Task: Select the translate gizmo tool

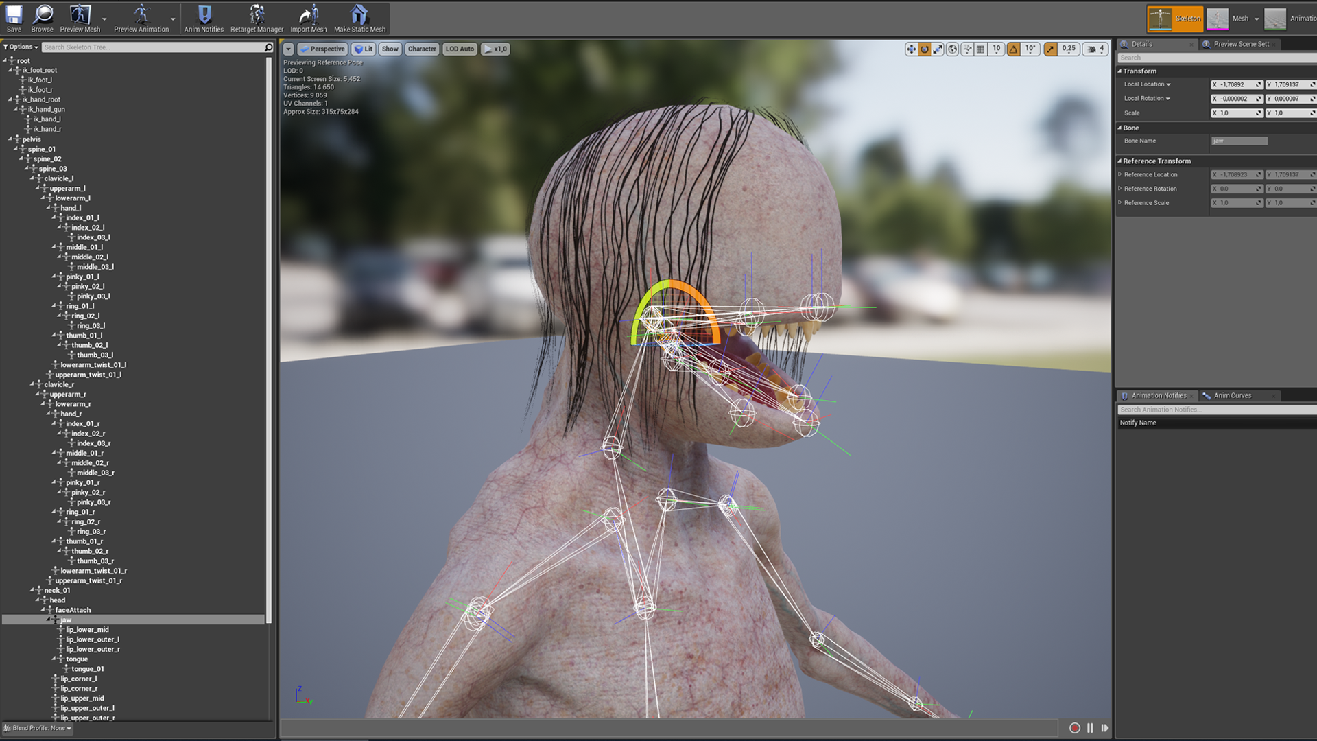Action: (x=911, y=49)
